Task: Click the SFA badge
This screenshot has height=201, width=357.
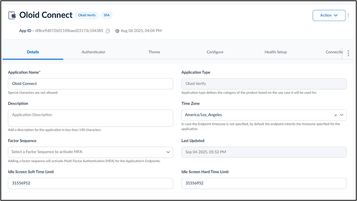Action: pyautogui.click(x=106, y=15)
